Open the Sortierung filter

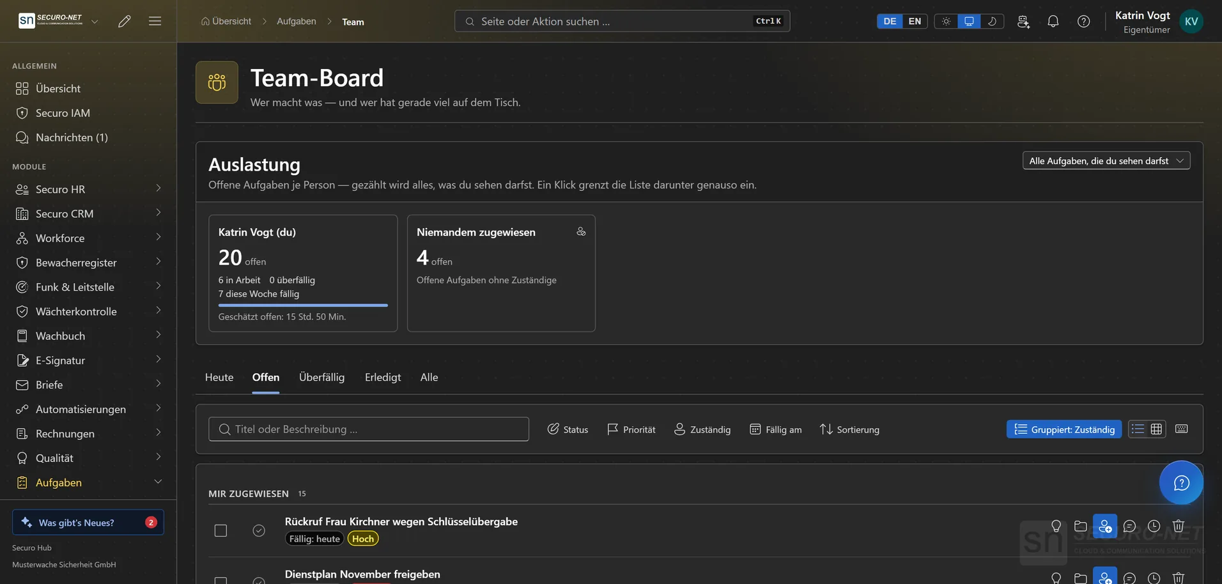(x=849, y=429)
